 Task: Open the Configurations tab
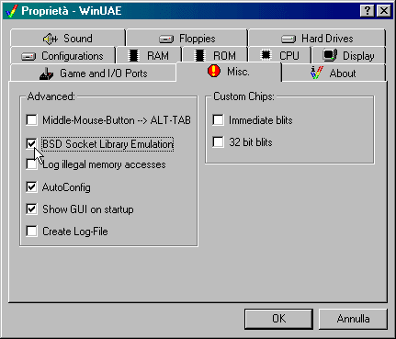[62, 56]
